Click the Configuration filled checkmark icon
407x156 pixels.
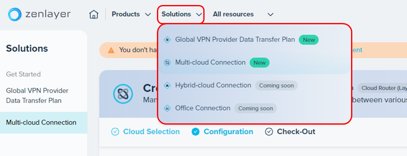point(195,132)
